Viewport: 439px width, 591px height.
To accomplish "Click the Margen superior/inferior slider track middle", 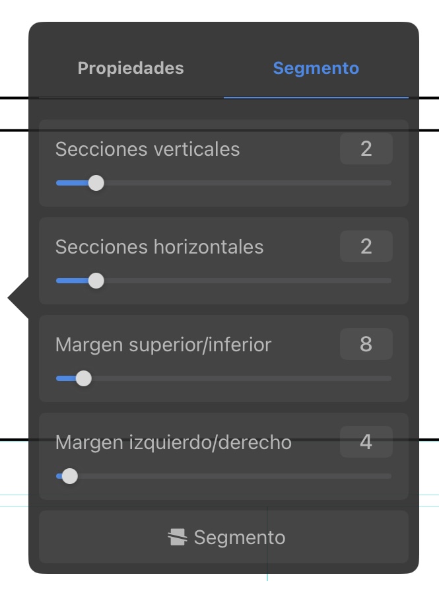I will [224, 378].
